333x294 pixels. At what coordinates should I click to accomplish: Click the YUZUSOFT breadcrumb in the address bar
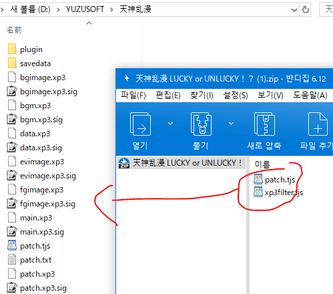click(x=85, y=9)
